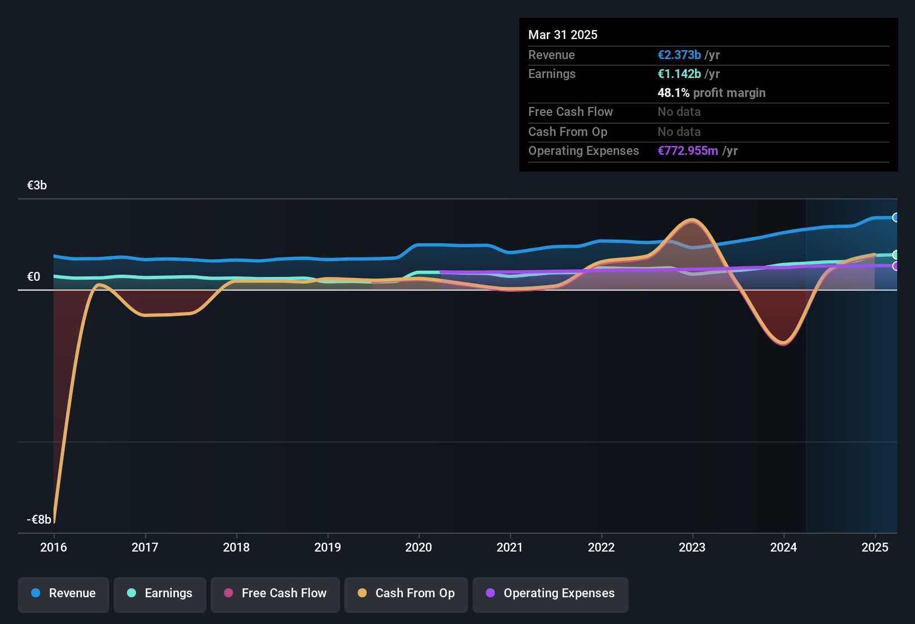Click the €0 y-axis label

[33, 276]
